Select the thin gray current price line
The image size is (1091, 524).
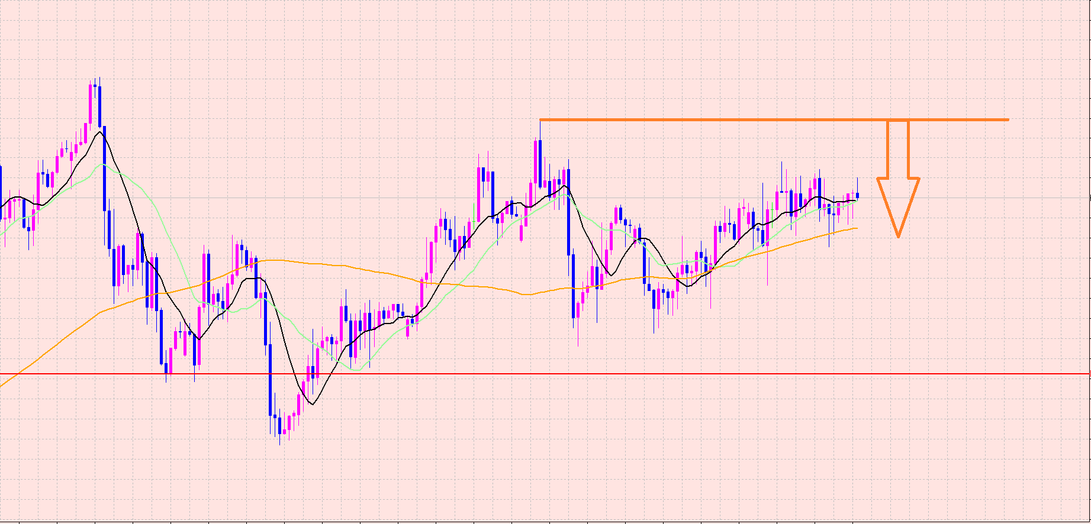click(x=977, y=198)
